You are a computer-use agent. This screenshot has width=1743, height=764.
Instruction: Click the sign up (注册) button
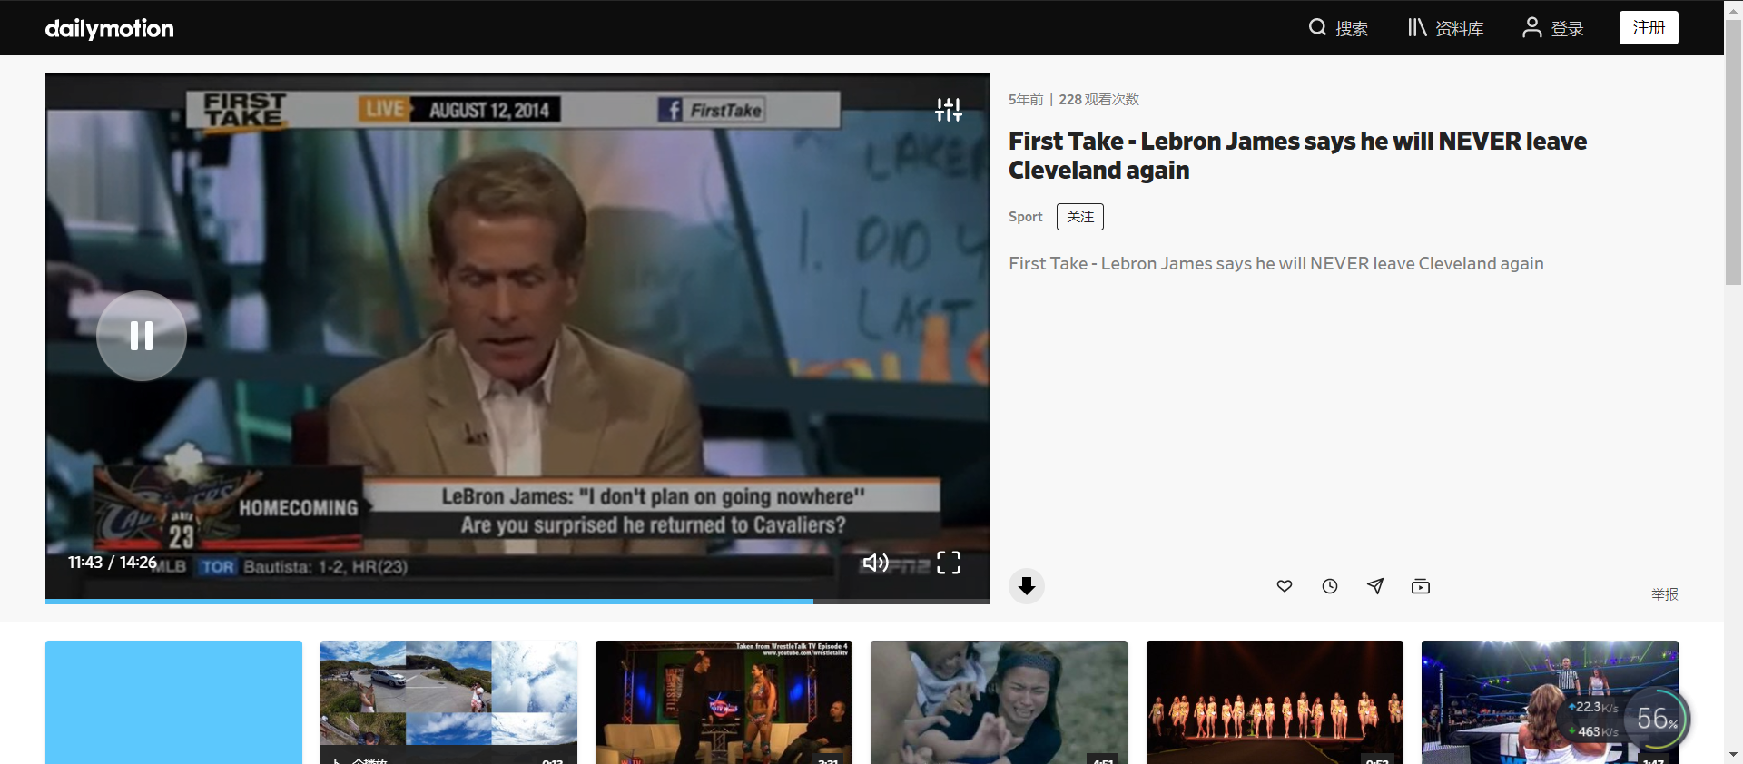coord(1649,28)
